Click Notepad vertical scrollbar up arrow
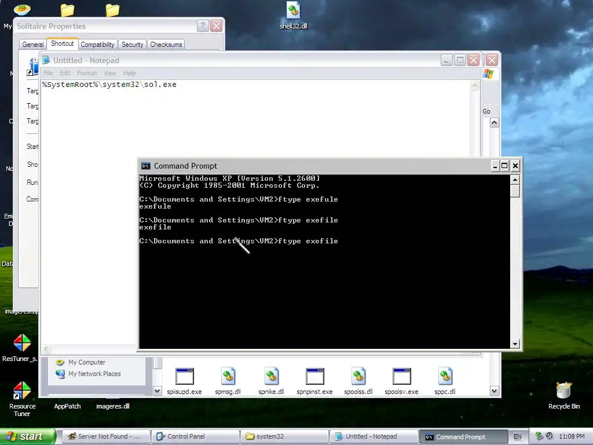The image size is (593, 445). 474,86
